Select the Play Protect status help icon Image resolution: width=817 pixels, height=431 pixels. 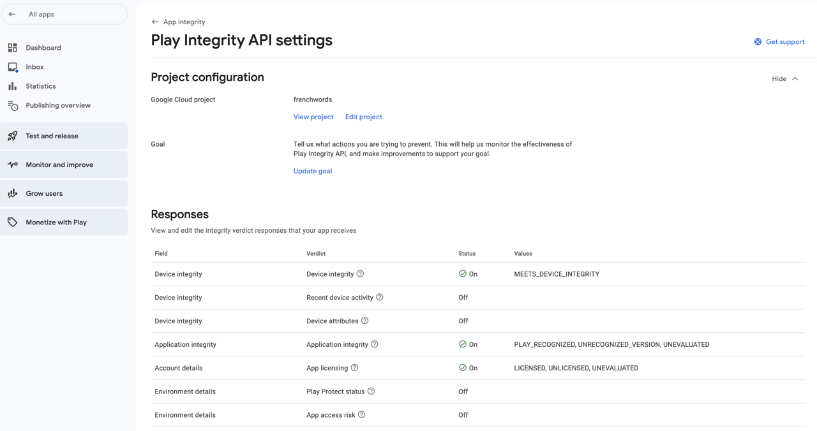click(371, 391)
